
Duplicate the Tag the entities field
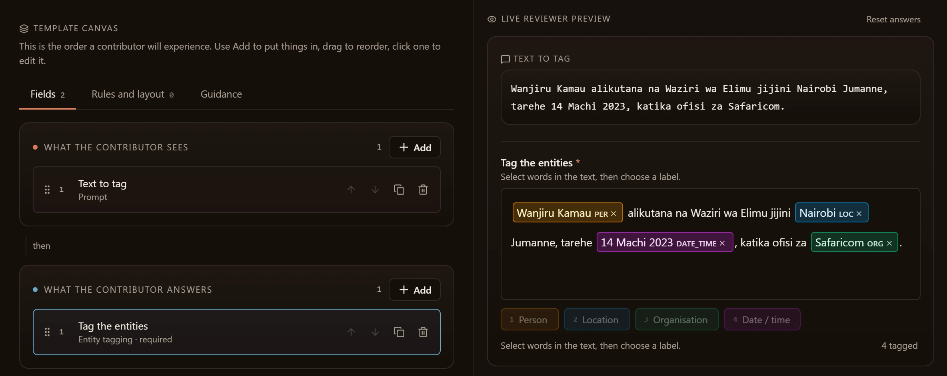pyautogui.click(x=399, y=332)
